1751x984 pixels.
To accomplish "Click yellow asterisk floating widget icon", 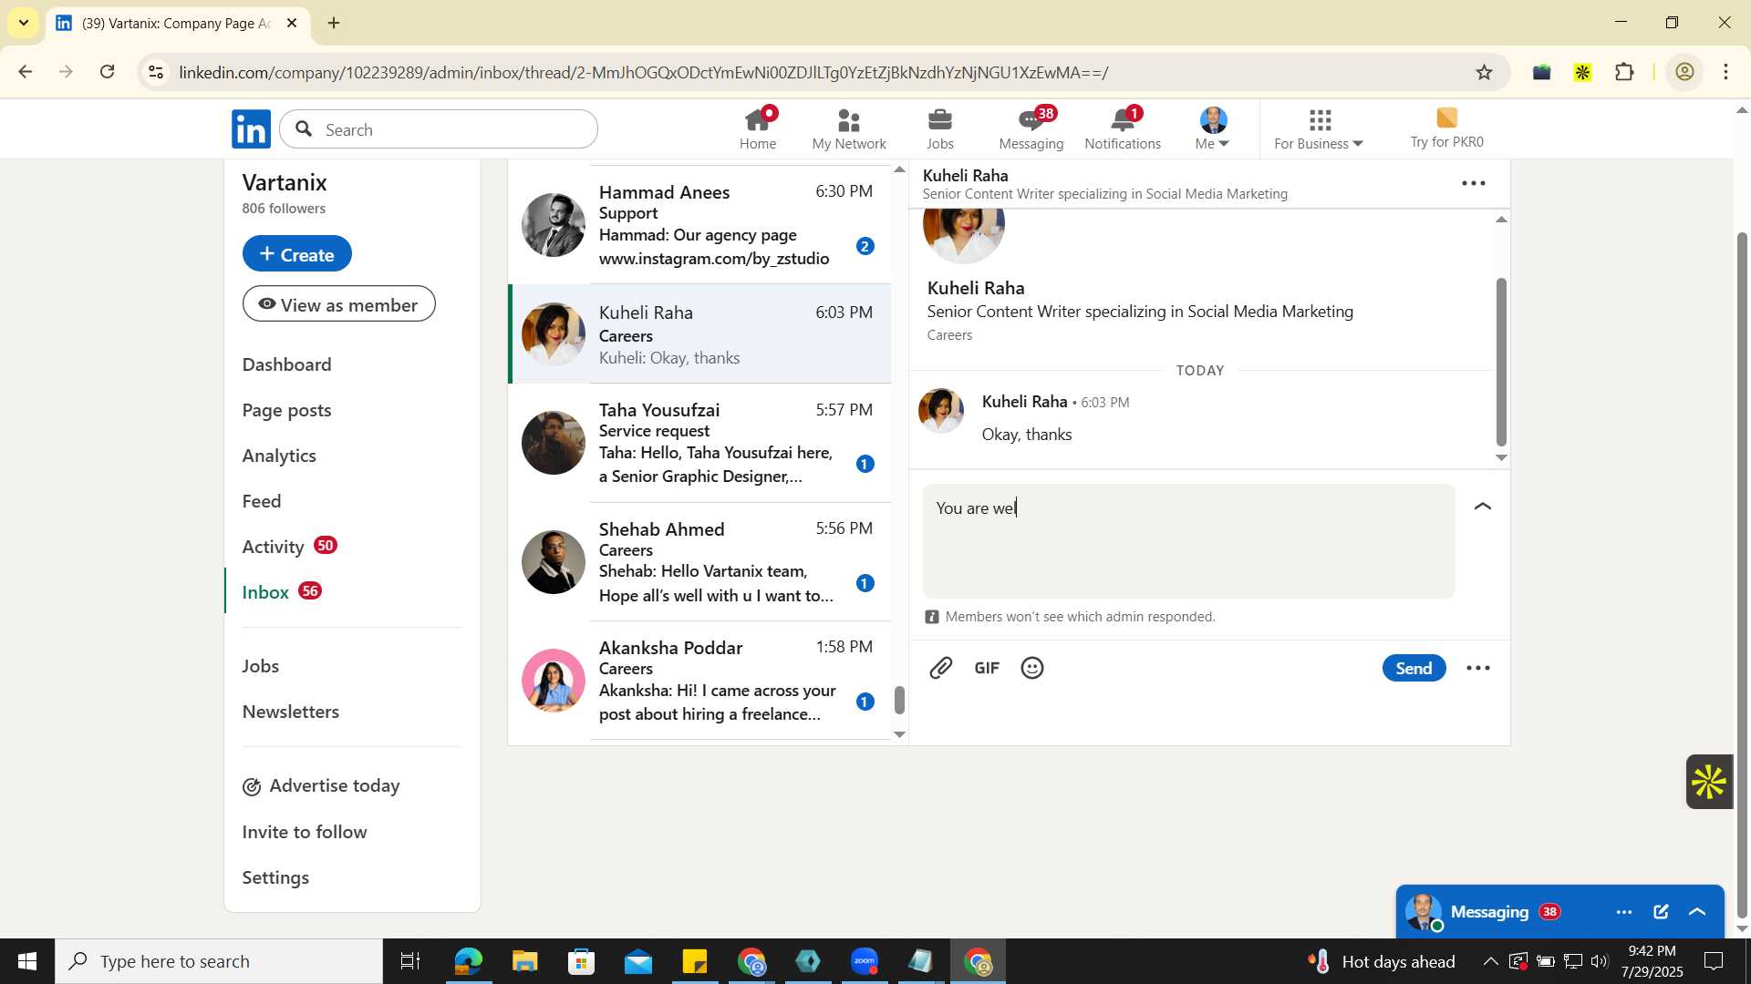I will [x=1709, y=782].
